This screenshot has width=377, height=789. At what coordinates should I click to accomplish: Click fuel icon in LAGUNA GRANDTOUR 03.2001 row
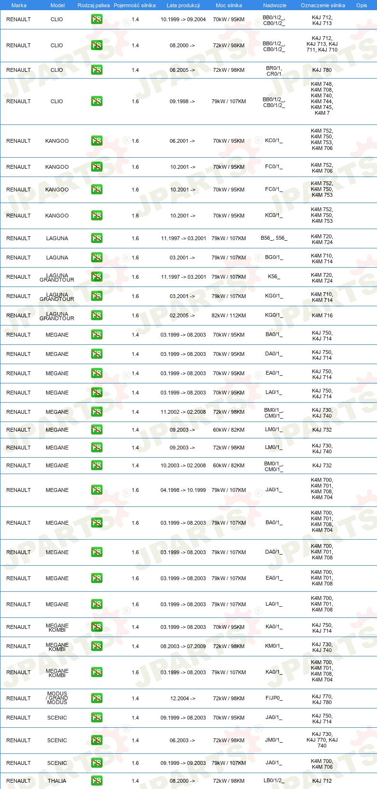[x=96, y=297]
